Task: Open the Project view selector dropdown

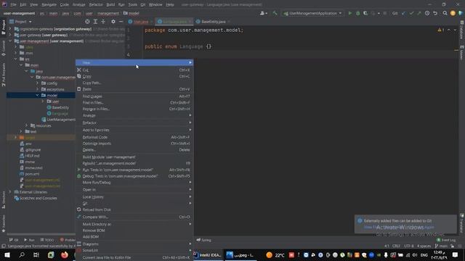Action: tap(20, 22)
